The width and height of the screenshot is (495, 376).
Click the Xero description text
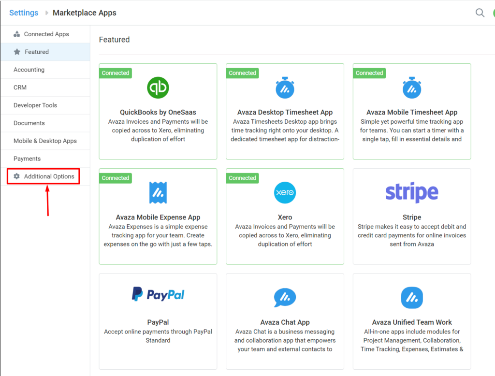pos(285,235)
